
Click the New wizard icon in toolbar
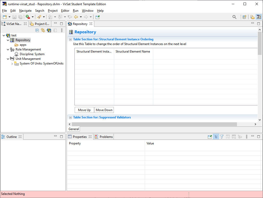click(5, 17)
